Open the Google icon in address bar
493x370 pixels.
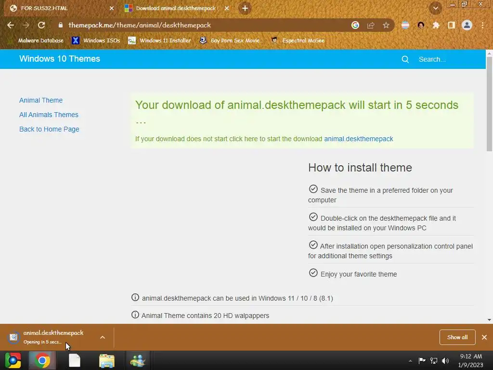355,25
